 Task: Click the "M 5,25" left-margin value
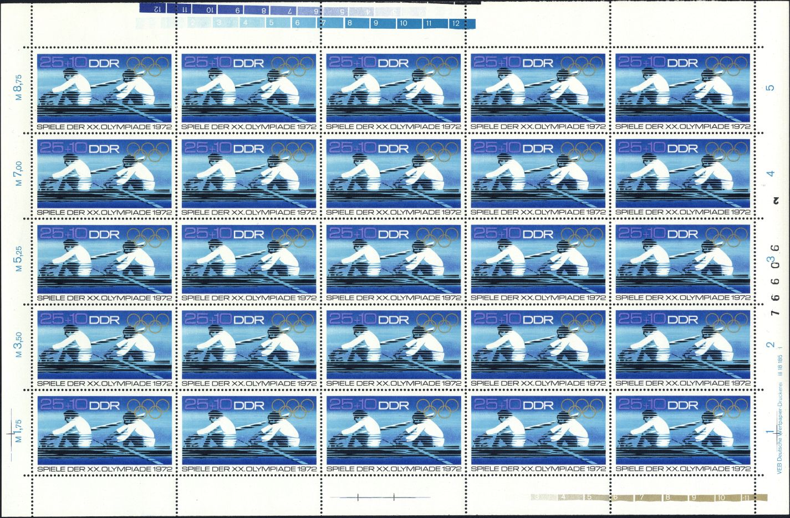pyautogui.click(x=18, y=260)
